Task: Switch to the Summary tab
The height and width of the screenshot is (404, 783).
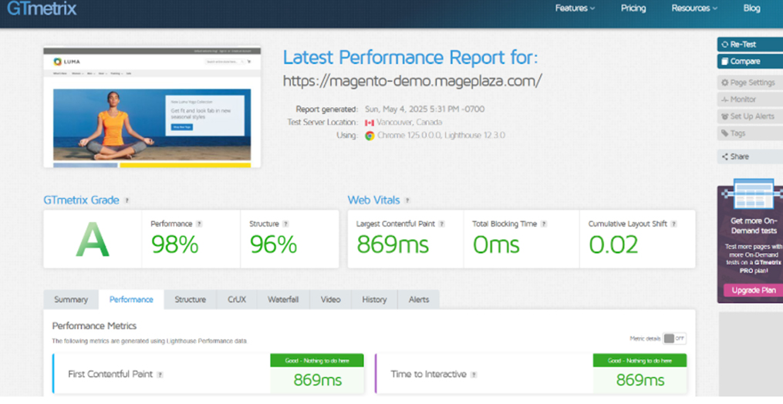Action: pos(71,300)
